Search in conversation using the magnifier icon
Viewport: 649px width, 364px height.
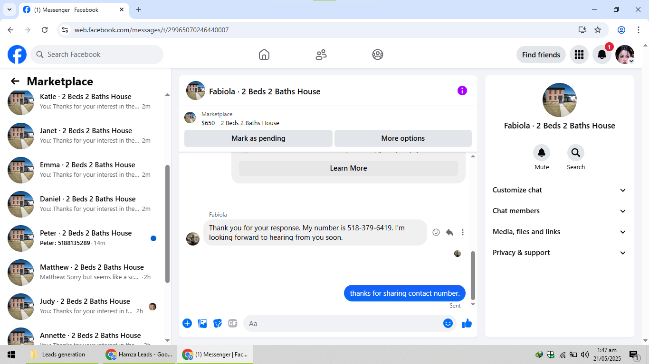pyautogui.click(x=576, y=153)
